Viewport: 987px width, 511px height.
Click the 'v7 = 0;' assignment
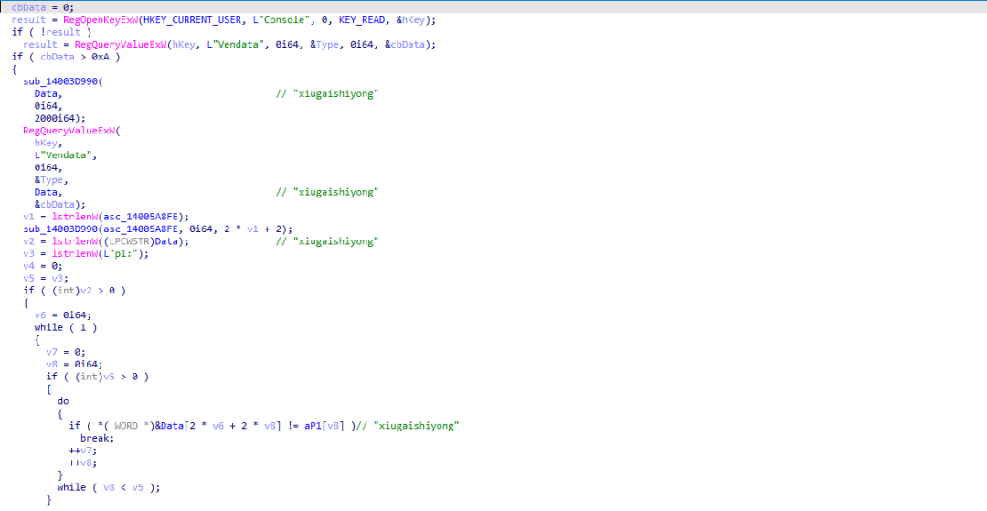66,352
